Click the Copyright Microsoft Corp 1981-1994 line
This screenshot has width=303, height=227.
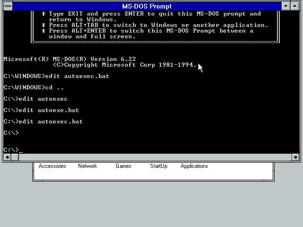(125, 65)
